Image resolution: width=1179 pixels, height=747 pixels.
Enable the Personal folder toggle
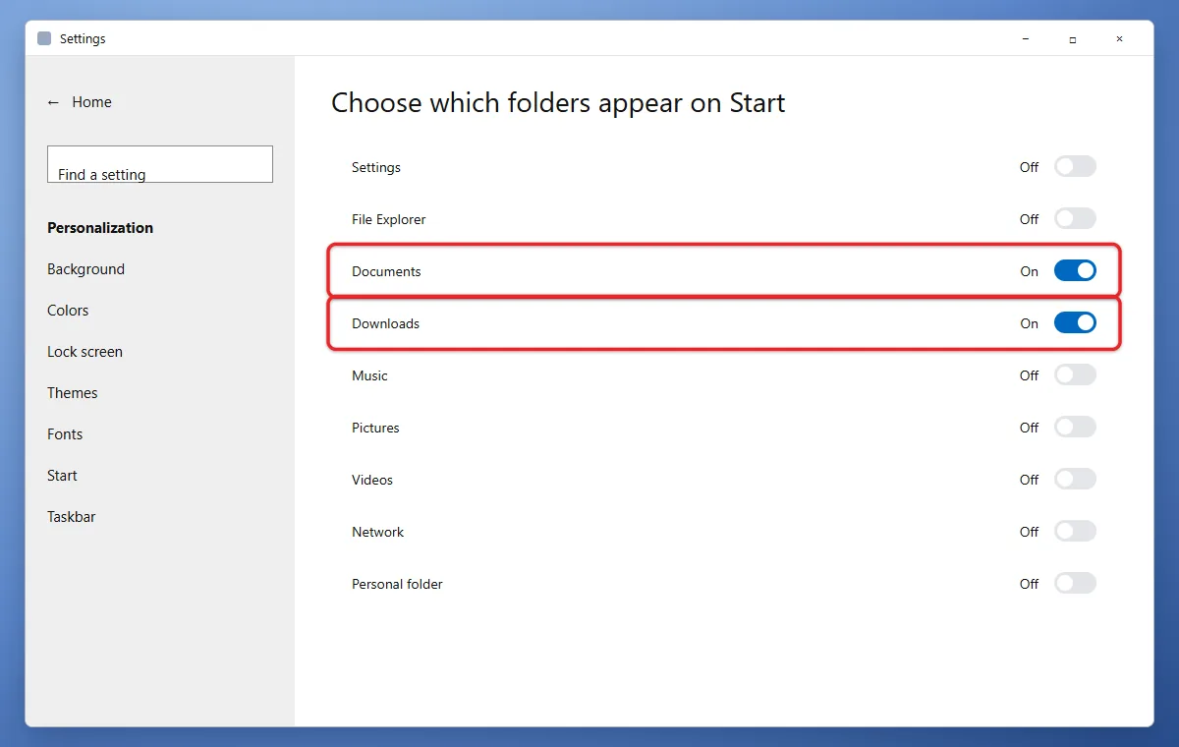[x=1075, y=584]
